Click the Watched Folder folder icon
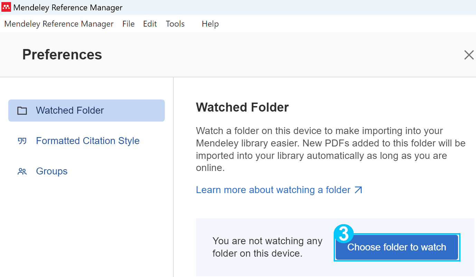 22,111
